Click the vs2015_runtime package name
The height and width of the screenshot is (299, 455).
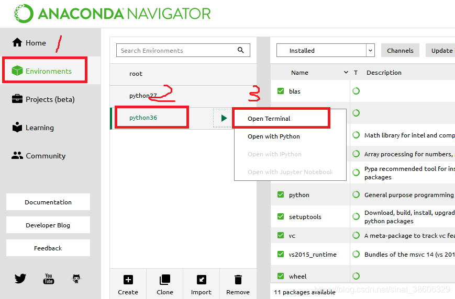[x=313, y=255]
